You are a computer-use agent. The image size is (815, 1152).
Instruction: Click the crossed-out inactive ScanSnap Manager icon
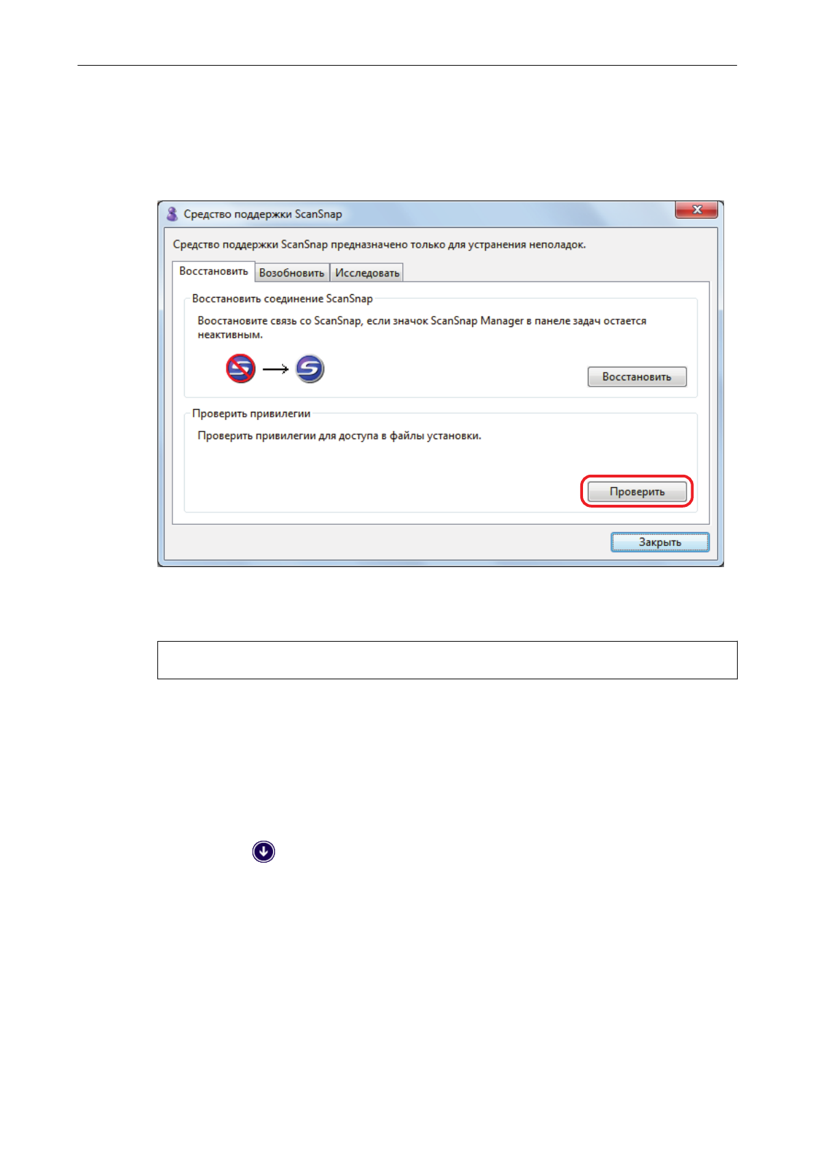241,369
